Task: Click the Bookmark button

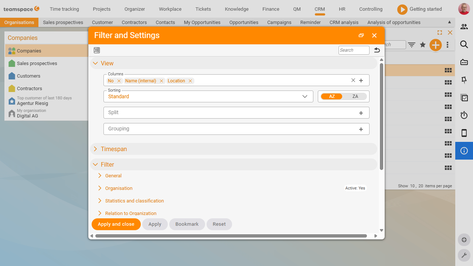Action: [x=187, y=224]
